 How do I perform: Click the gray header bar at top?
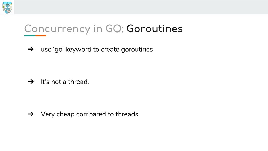141,7
